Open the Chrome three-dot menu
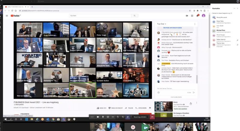The width and height of the screenshot is (240, 131). pos(208,11)
